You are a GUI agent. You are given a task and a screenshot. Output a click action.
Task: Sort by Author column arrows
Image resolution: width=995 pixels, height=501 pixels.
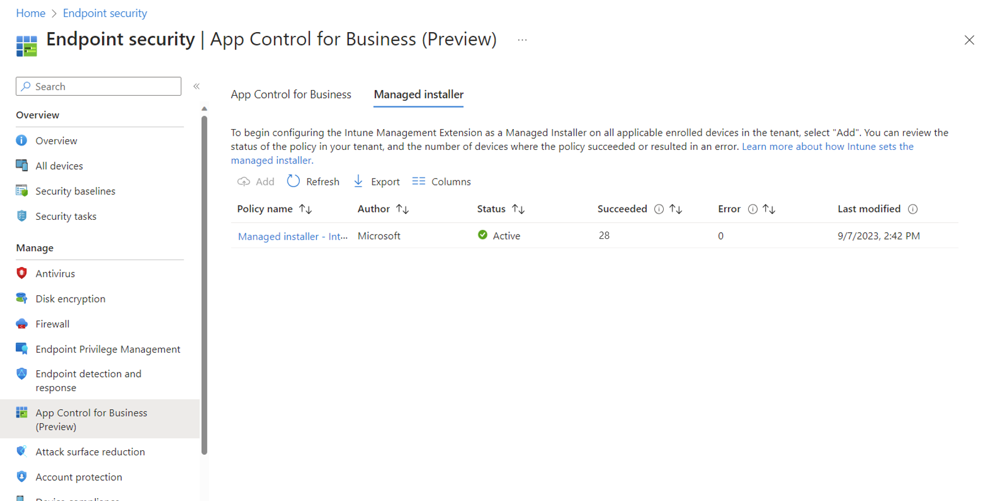(402, 209)
